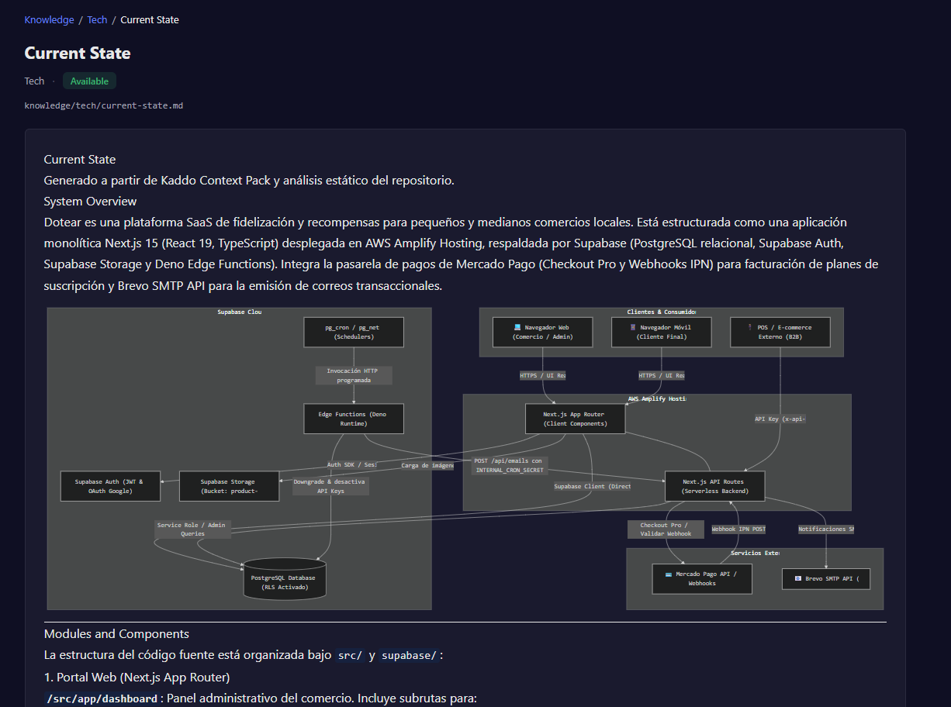This screenshot has width=951, height=707.
Task: Click HTTPS / UI label under Navegador Móvil
Action: coord(662,375)
